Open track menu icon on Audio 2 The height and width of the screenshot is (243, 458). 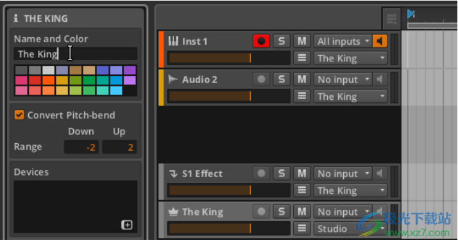point(301,96)
